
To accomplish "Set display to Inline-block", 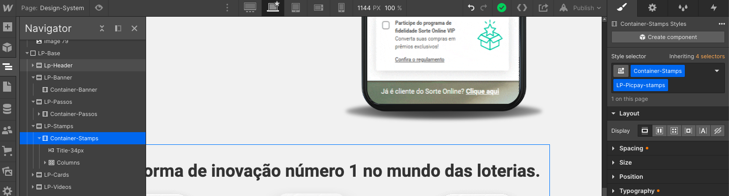I will pos(688,130).
